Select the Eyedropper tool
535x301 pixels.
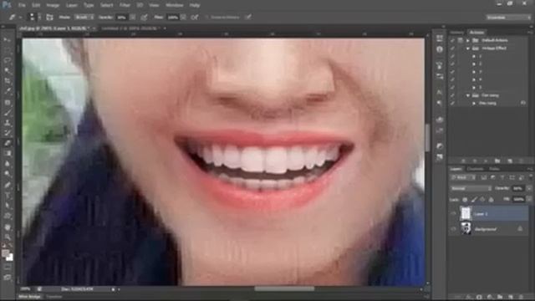tap(8, 91)
